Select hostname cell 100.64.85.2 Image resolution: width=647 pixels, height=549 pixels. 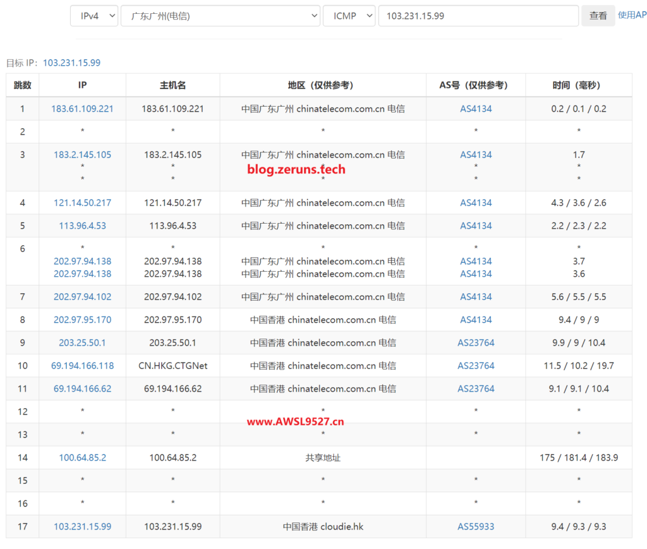click(173, 458)
